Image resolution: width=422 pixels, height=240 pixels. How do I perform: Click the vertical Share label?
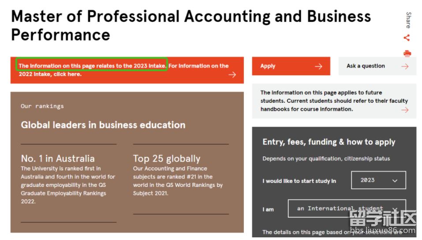coord(408,20)
